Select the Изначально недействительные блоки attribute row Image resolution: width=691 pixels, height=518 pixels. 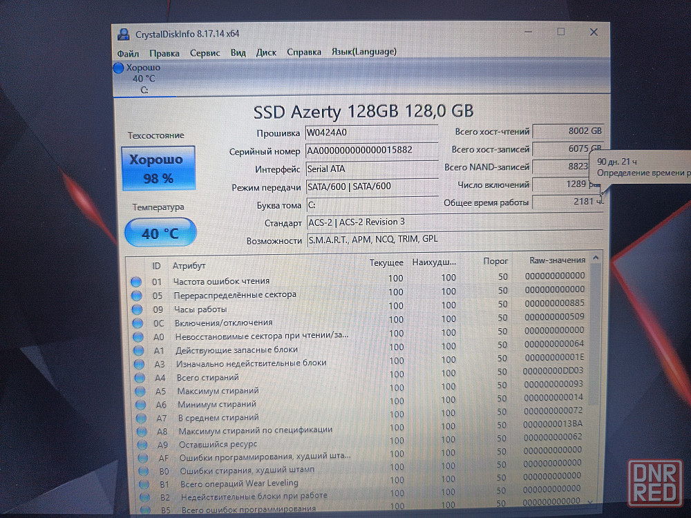coord(361,361)
